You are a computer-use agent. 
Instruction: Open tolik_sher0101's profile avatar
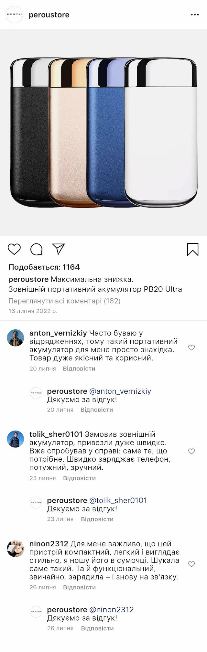click(x=16, y=439)
